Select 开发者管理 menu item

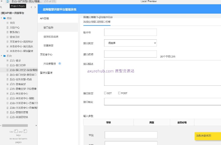[50, 64]
